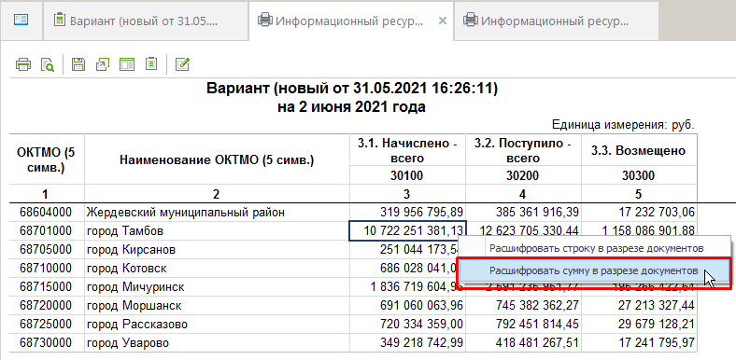Select the selected cell 10 722 251 381,13
Image resolution: width=736 pixels, height=360 pixels.
(x=407, y=231)
